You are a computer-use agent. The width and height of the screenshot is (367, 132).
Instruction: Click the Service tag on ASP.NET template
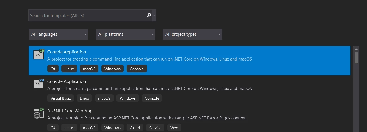point(155,128)
